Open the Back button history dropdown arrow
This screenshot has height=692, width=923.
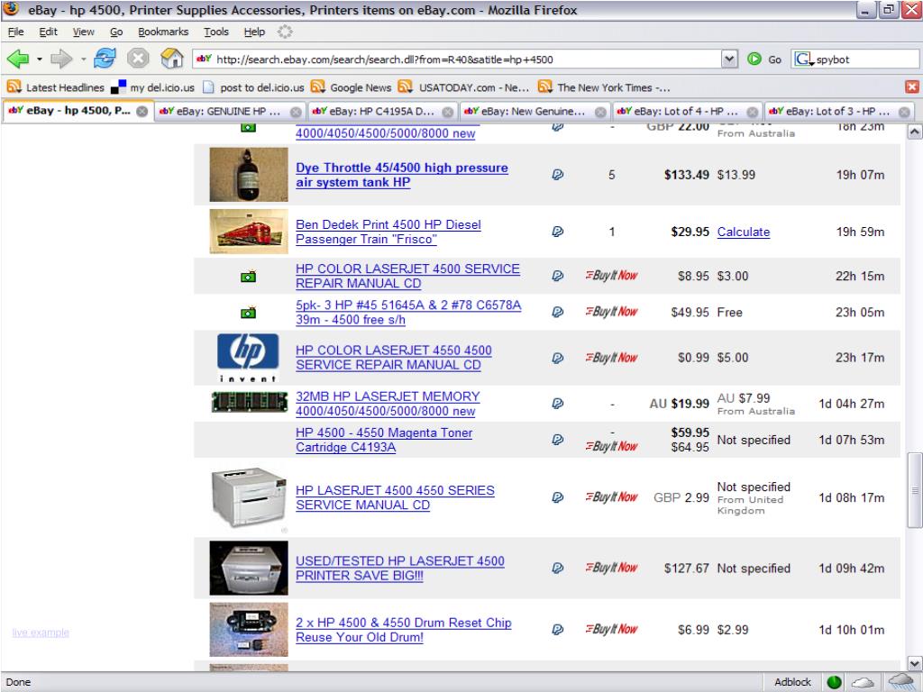(x=40, y=59)
